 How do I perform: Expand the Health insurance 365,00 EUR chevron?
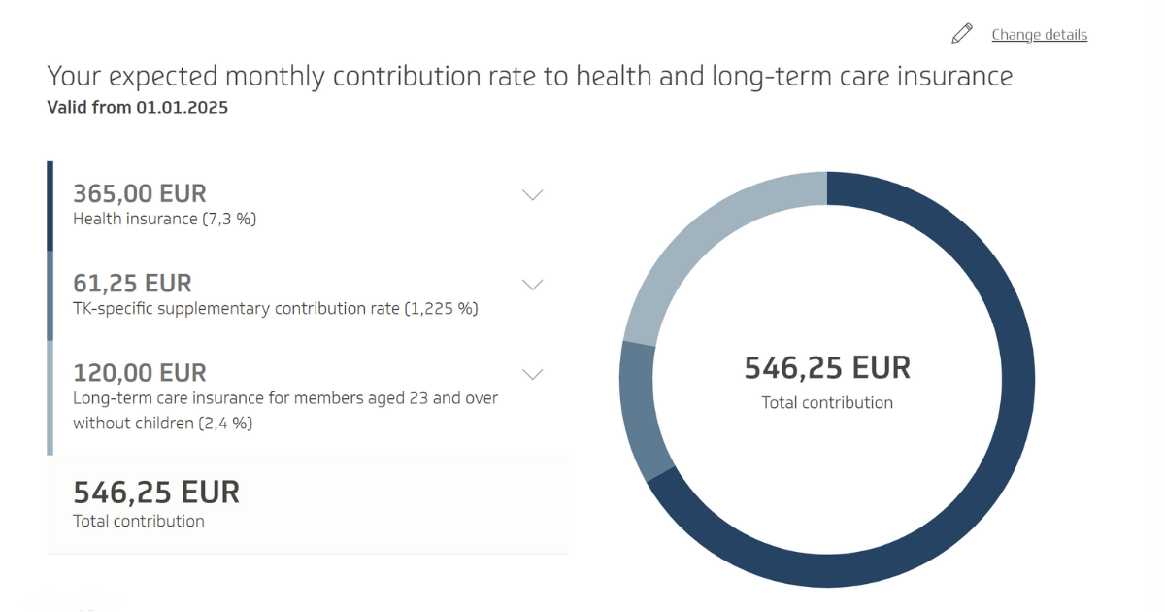click(532, 195)
